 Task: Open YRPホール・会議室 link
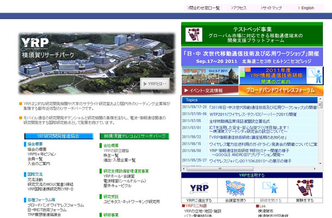[119, 176]
